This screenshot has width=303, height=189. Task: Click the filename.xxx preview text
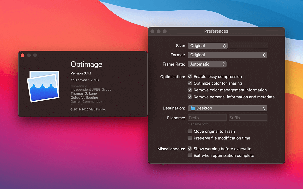(198, 124)
